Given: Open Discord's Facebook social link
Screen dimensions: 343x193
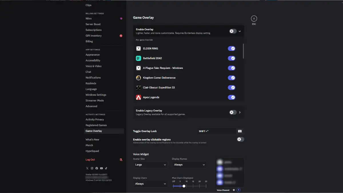Looking at the screenshot, I should tap(97, 168).
